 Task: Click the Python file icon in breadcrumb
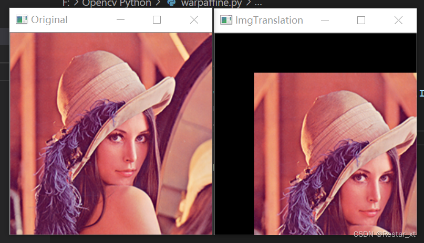[171, 3]
